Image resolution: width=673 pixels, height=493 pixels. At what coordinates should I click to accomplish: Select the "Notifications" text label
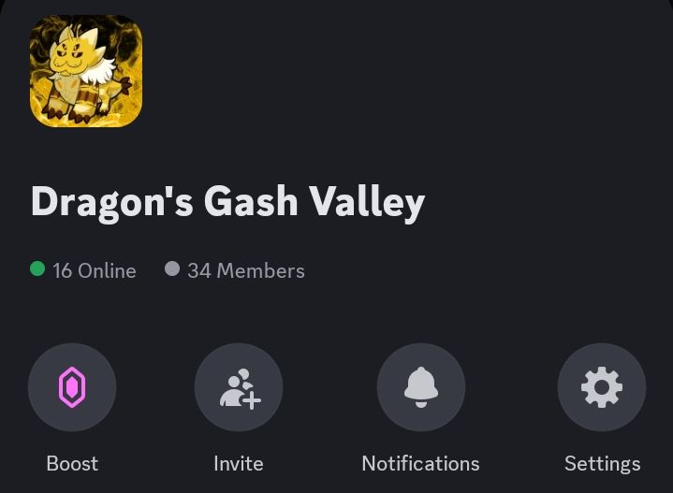coord(420,463)
